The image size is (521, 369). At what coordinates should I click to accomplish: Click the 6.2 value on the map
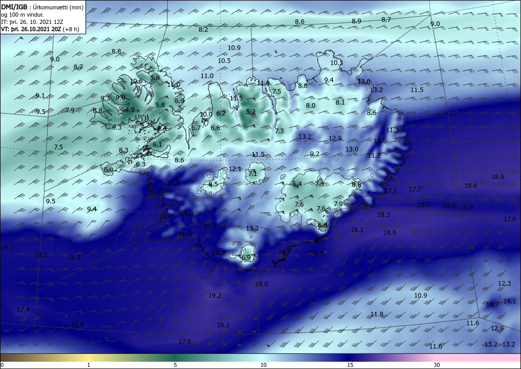tap(221, 113)
